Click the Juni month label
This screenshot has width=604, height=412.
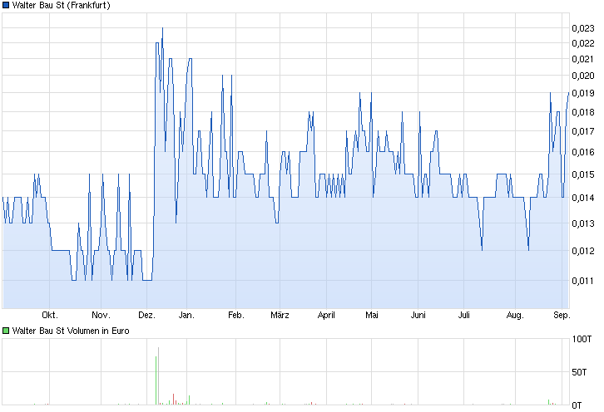(418, 315)
